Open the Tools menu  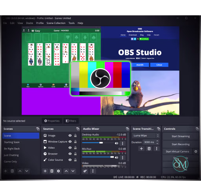pos(71,23)
